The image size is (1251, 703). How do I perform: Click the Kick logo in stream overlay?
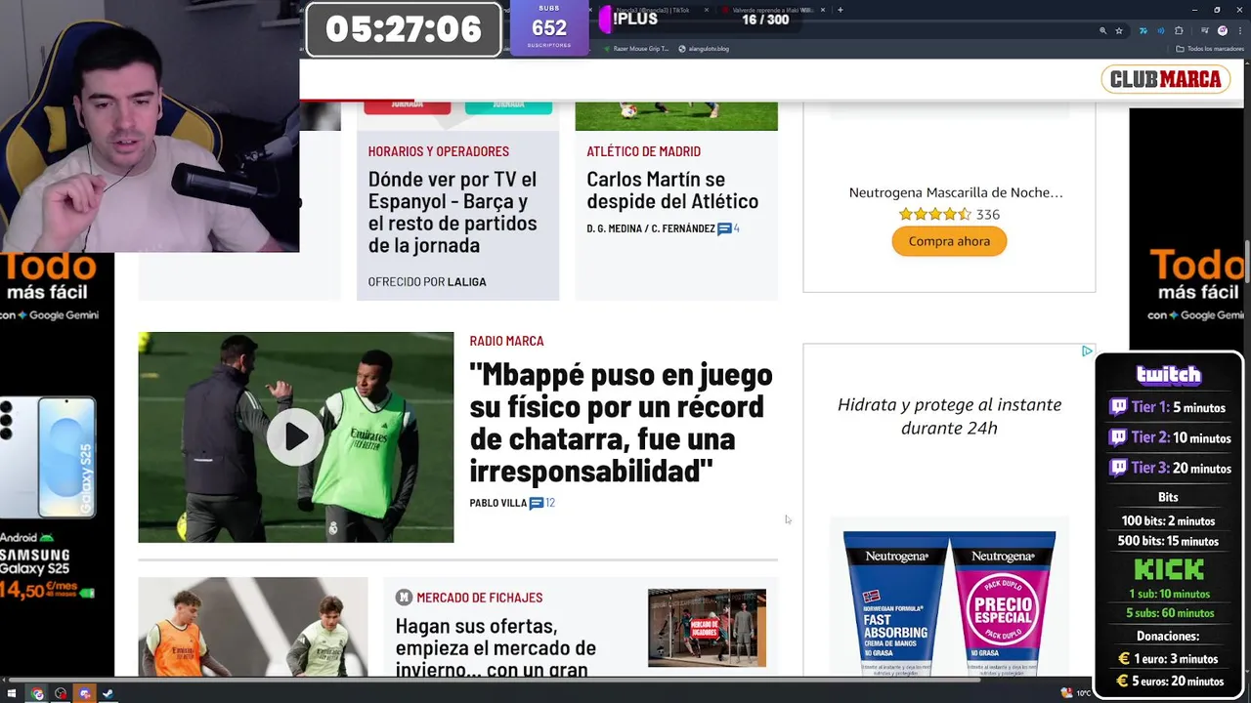1168,569
